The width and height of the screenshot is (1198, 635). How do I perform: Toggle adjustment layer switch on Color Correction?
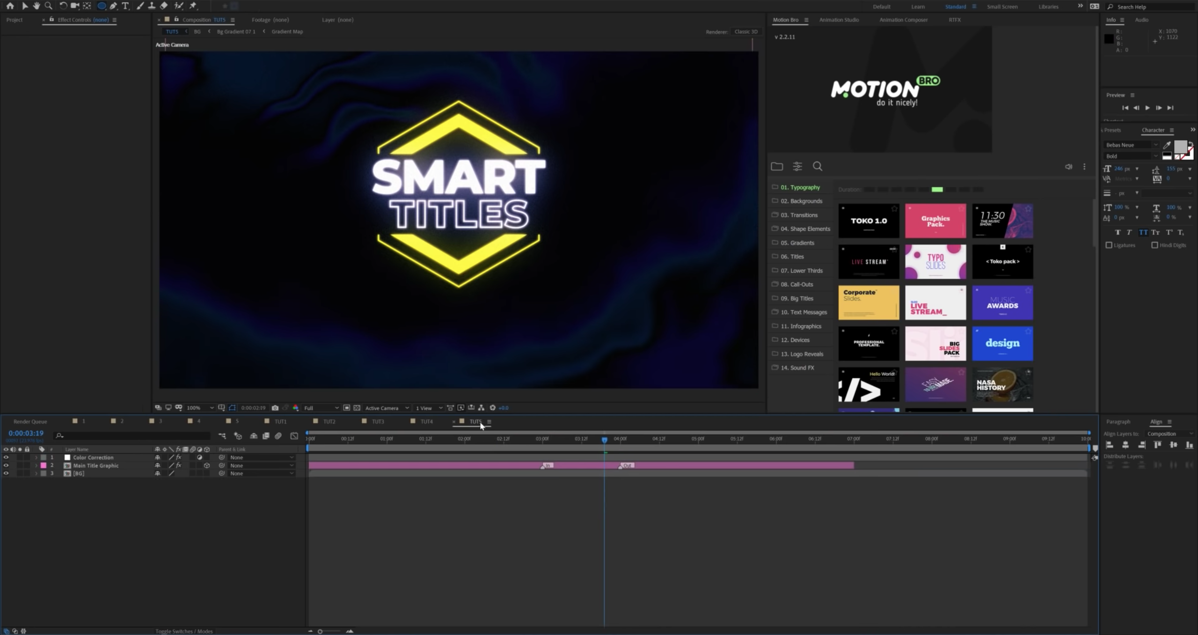(x=200, y=458)
